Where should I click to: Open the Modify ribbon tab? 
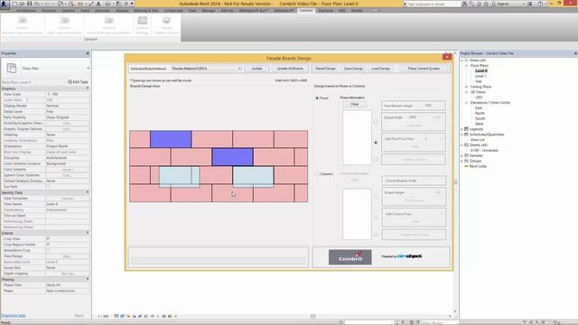point(357,11)
